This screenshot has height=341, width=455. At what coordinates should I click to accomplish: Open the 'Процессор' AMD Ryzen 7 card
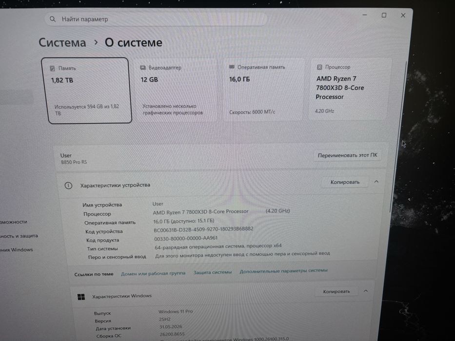tap(349, 89)
